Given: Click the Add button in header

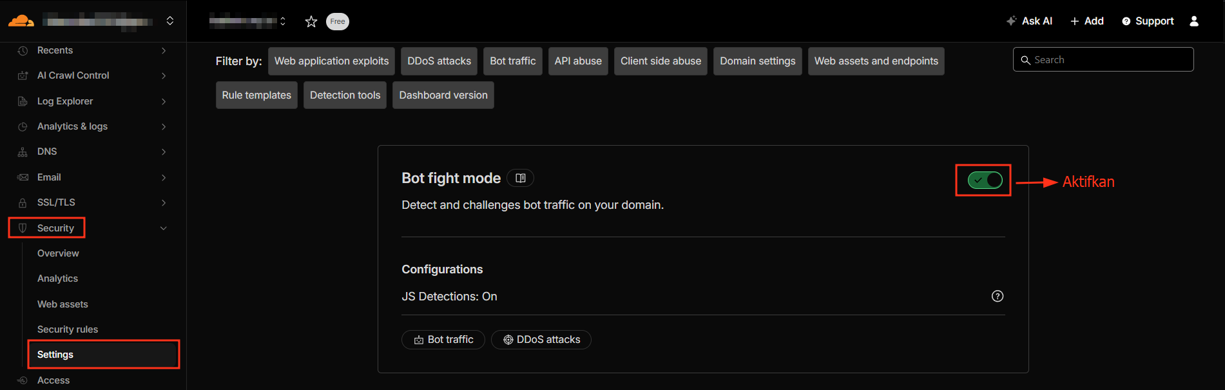Looking at the screenshot, I should click(x=1087, y=21).
